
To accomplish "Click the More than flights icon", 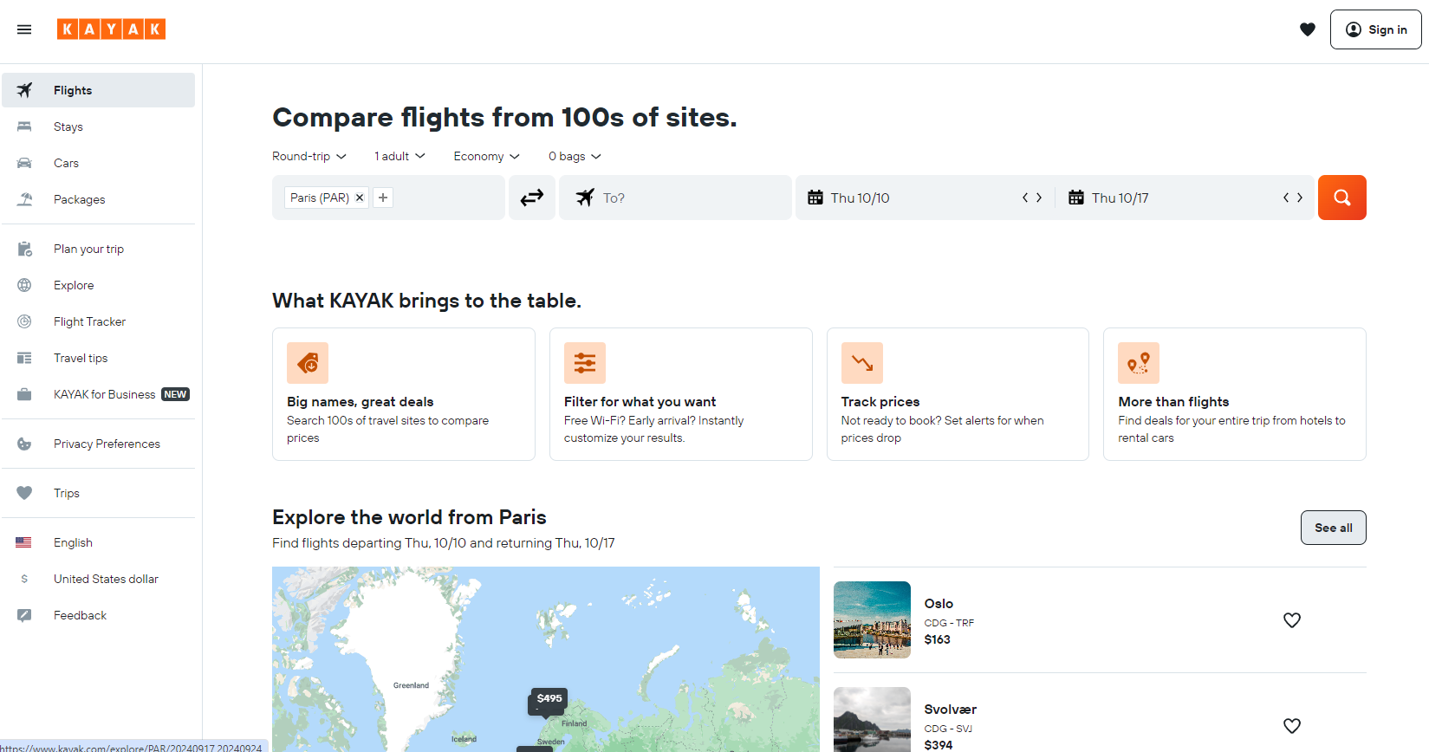I will 1139,363.
